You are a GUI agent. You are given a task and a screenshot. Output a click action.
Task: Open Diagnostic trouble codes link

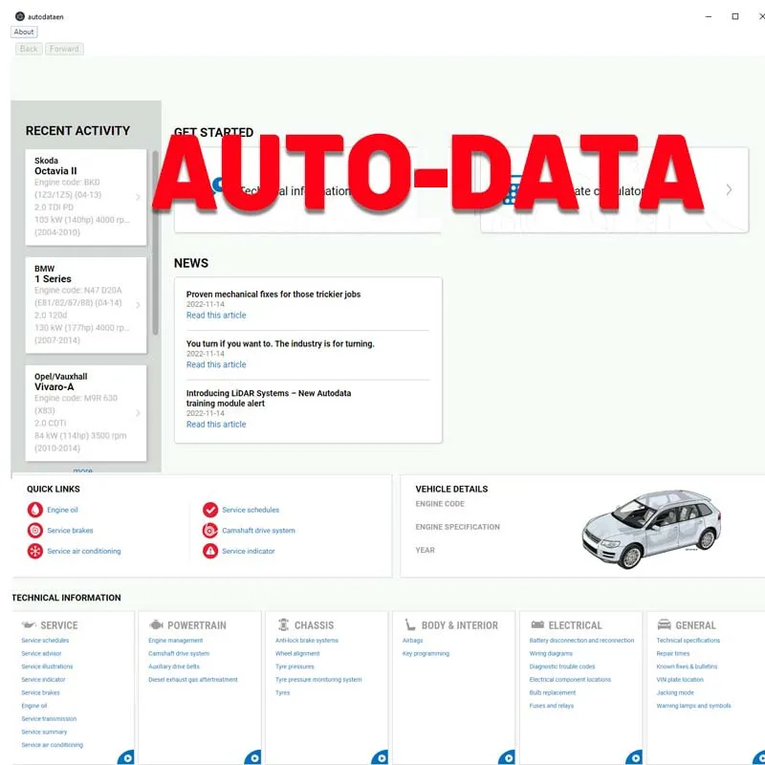(562, 667)
